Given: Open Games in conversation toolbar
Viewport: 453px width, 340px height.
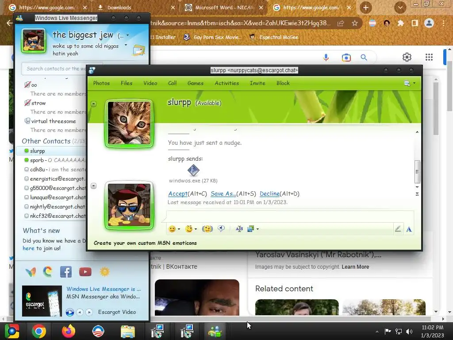Looking at the screenshot, I should [x=195, y=83].
